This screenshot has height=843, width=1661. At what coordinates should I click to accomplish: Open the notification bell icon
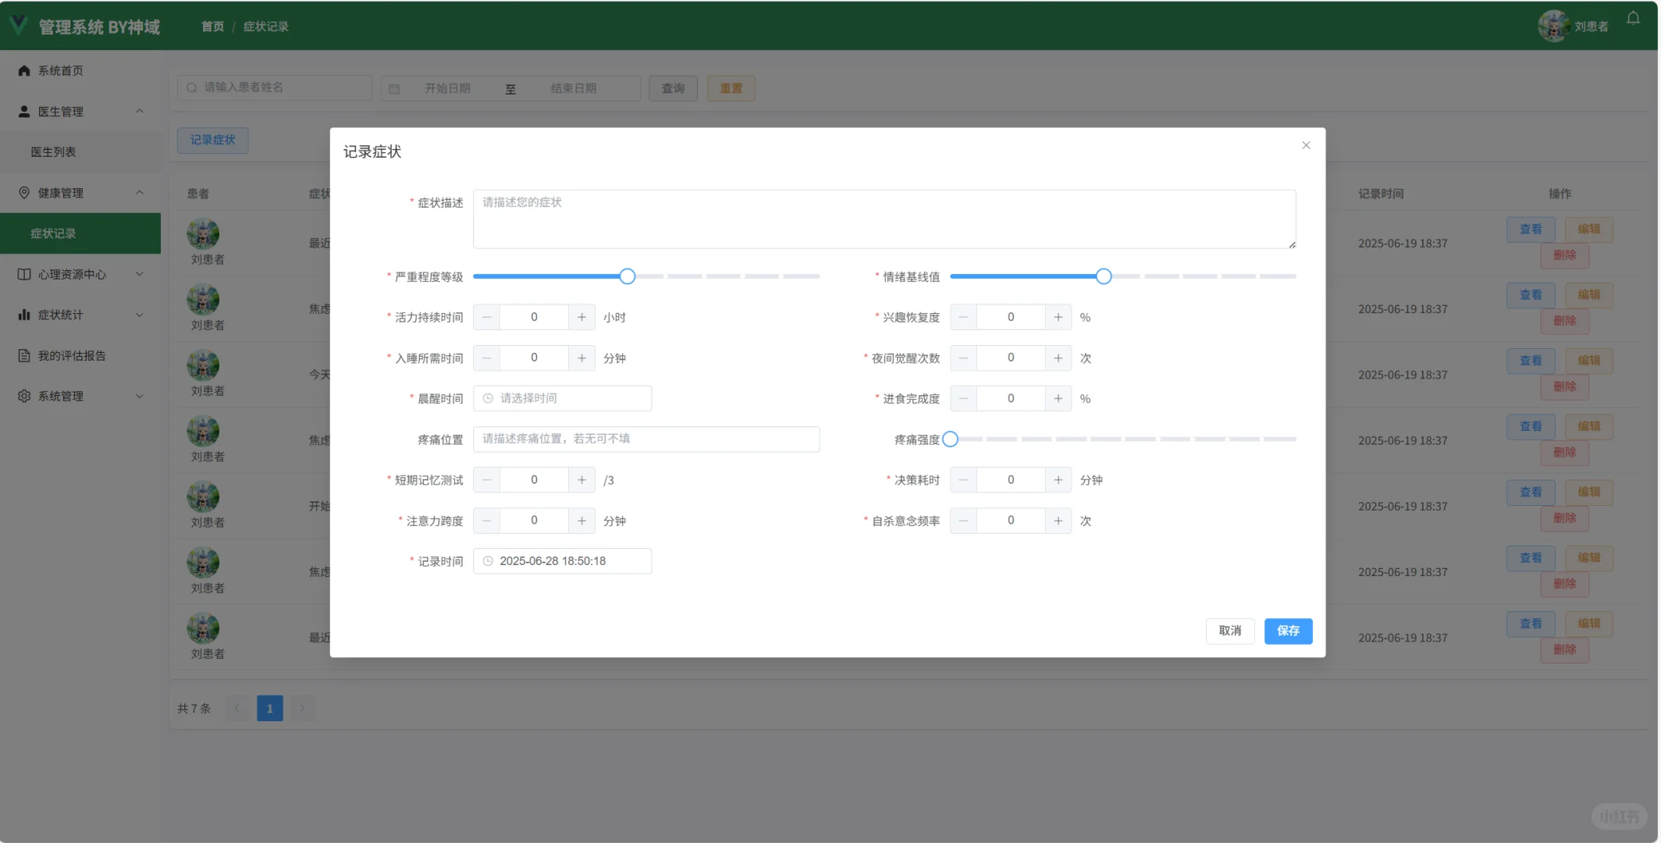pyautogui.click(x=1633, y=18)
